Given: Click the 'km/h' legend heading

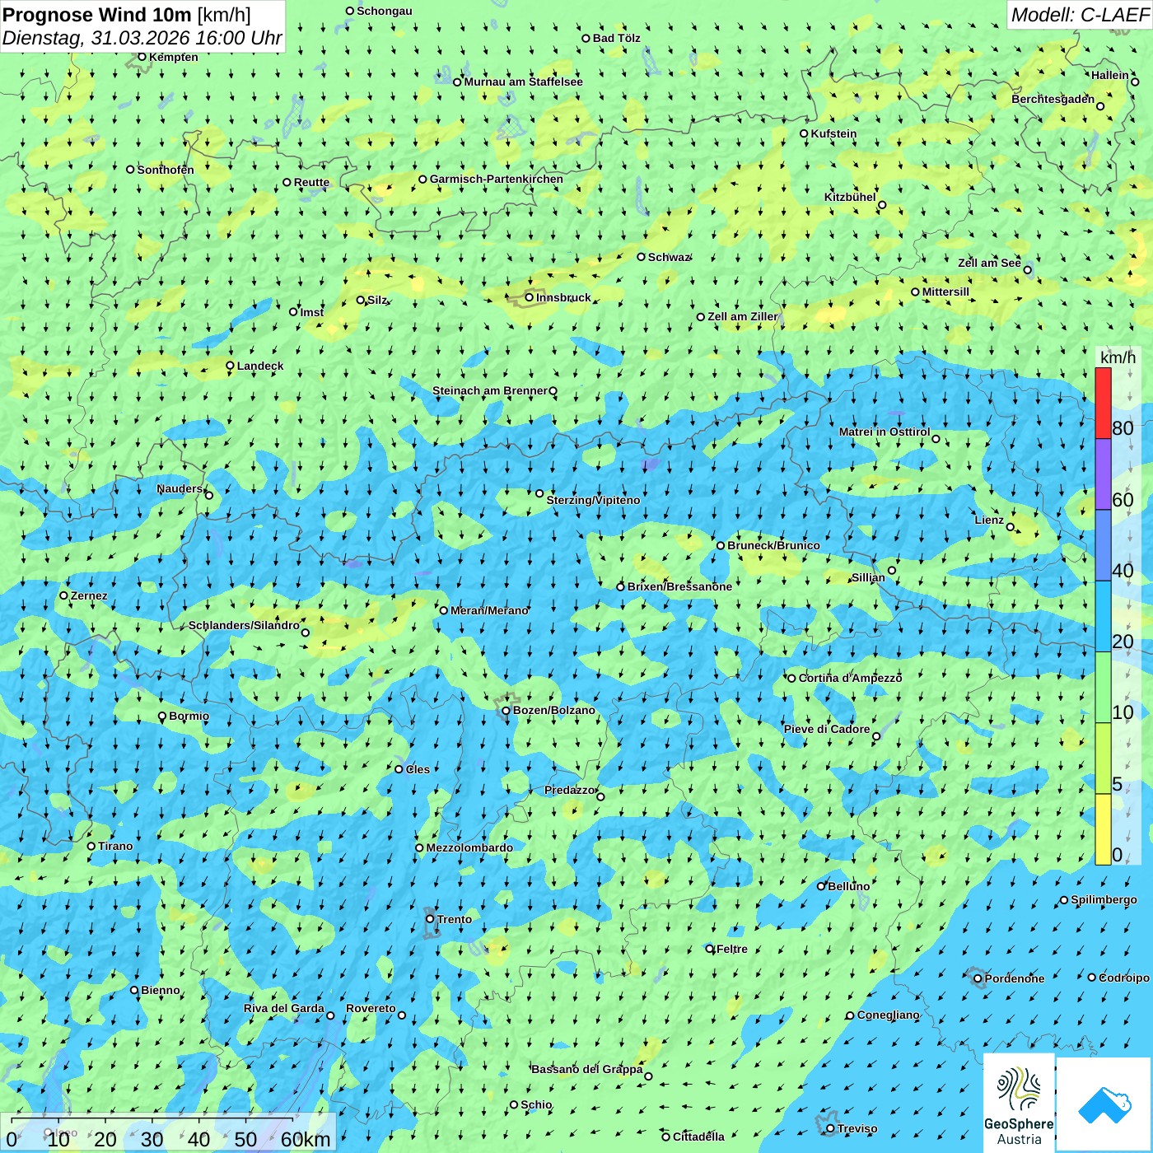Looking at the screenshot, I should click(x=1118, y=357).
